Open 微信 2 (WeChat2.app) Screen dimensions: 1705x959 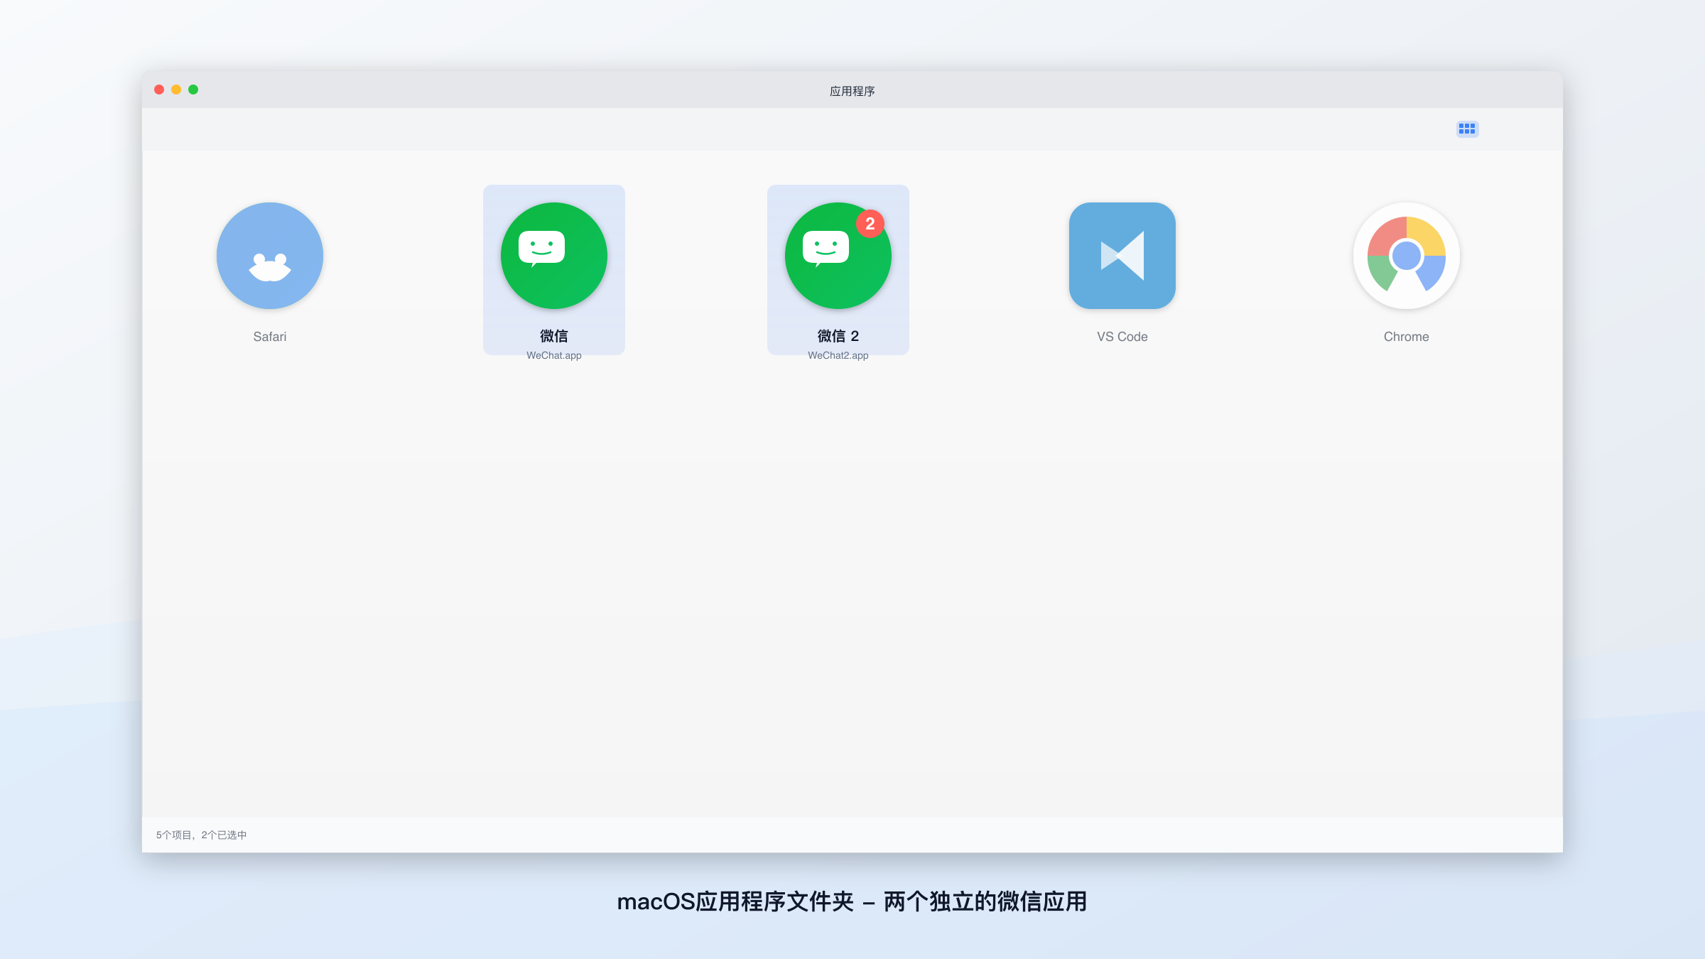point(838,256)
